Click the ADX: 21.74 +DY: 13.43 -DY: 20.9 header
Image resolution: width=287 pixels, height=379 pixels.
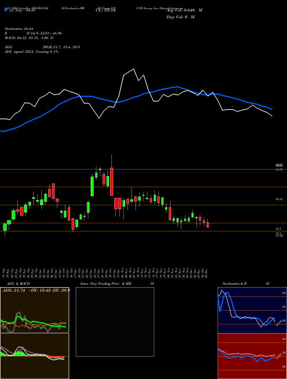click(x=36, y=291)
